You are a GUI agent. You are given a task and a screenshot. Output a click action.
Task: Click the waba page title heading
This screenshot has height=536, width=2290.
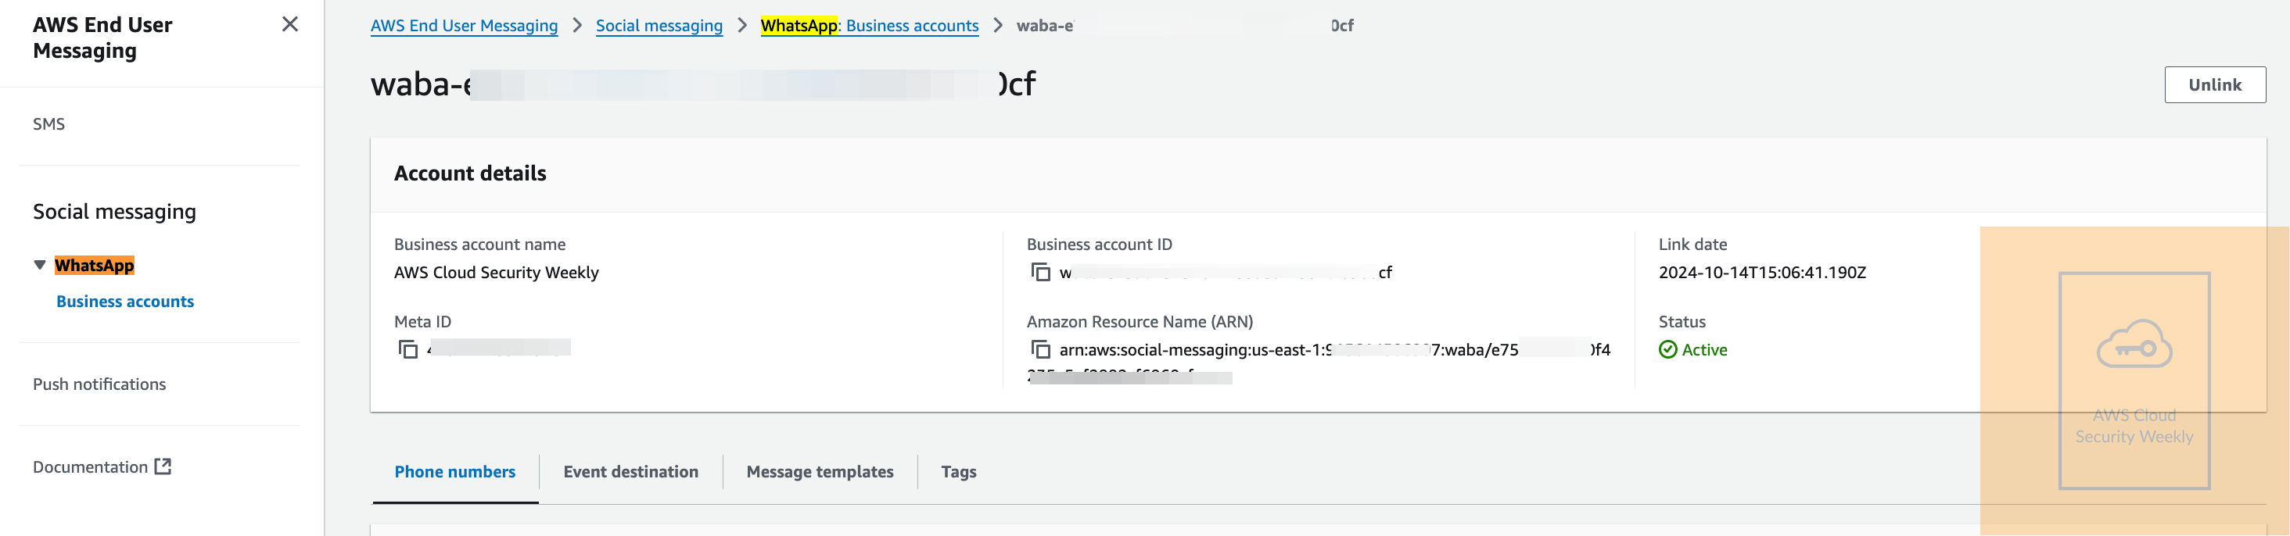(703, 84)
